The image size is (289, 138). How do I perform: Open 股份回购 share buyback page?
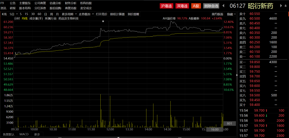[x=55, y=8]
